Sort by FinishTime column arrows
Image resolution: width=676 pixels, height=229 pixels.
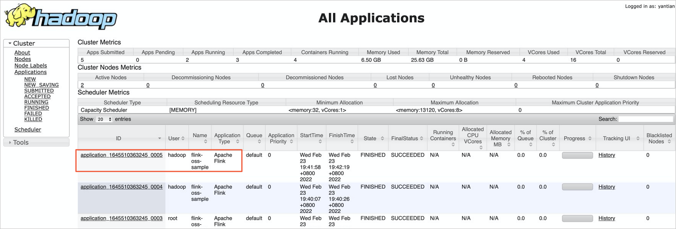click(x=352, y=142)
